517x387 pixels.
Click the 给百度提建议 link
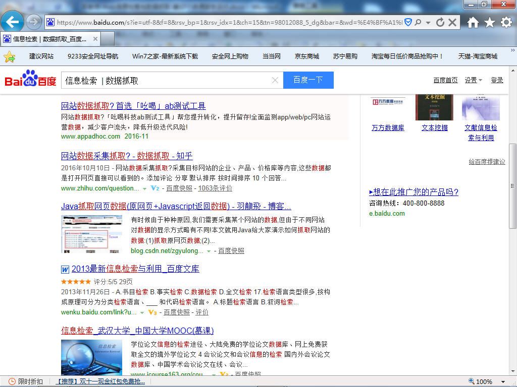point(487,162)
